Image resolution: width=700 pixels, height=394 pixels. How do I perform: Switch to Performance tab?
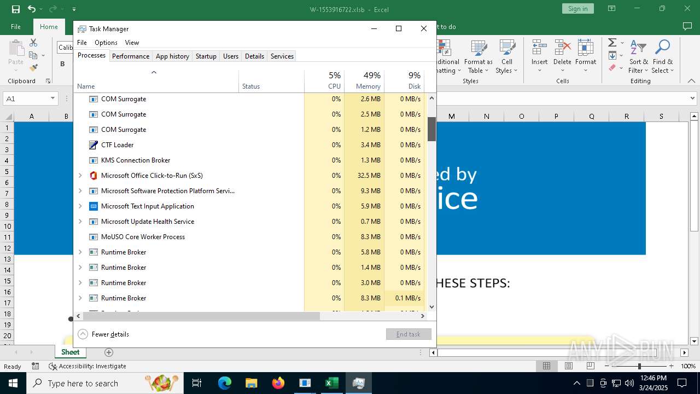(131, 56)
